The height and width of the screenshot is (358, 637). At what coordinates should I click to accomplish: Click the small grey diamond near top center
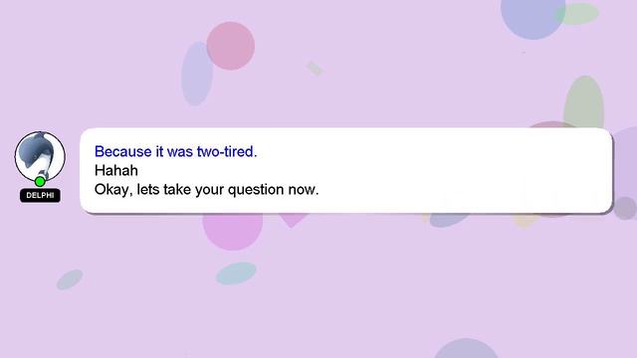[315, 69]
